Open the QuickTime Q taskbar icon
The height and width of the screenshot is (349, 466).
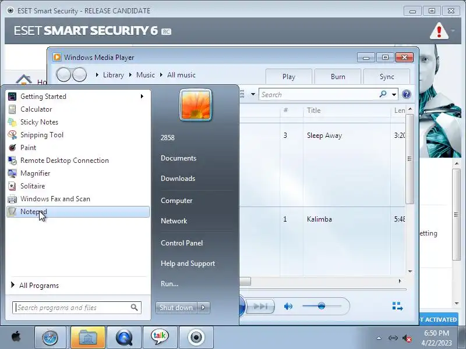point(124,337)
